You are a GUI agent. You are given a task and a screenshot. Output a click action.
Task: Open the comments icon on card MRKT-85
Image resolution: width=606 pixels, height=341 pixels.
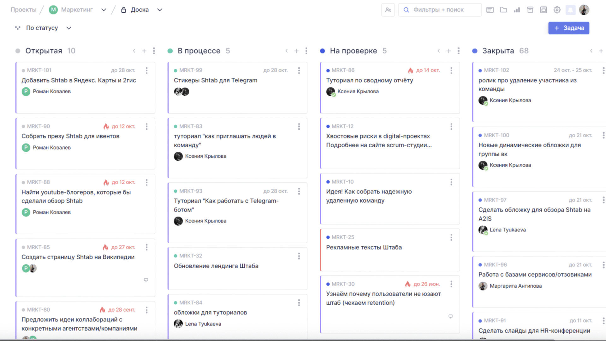(x=146, y=280)
